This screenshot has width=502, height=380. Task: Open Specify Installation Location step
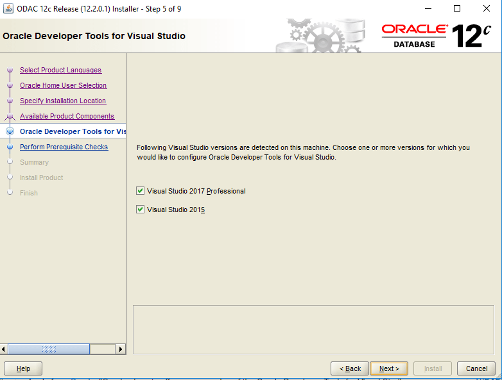pos(63,101)
